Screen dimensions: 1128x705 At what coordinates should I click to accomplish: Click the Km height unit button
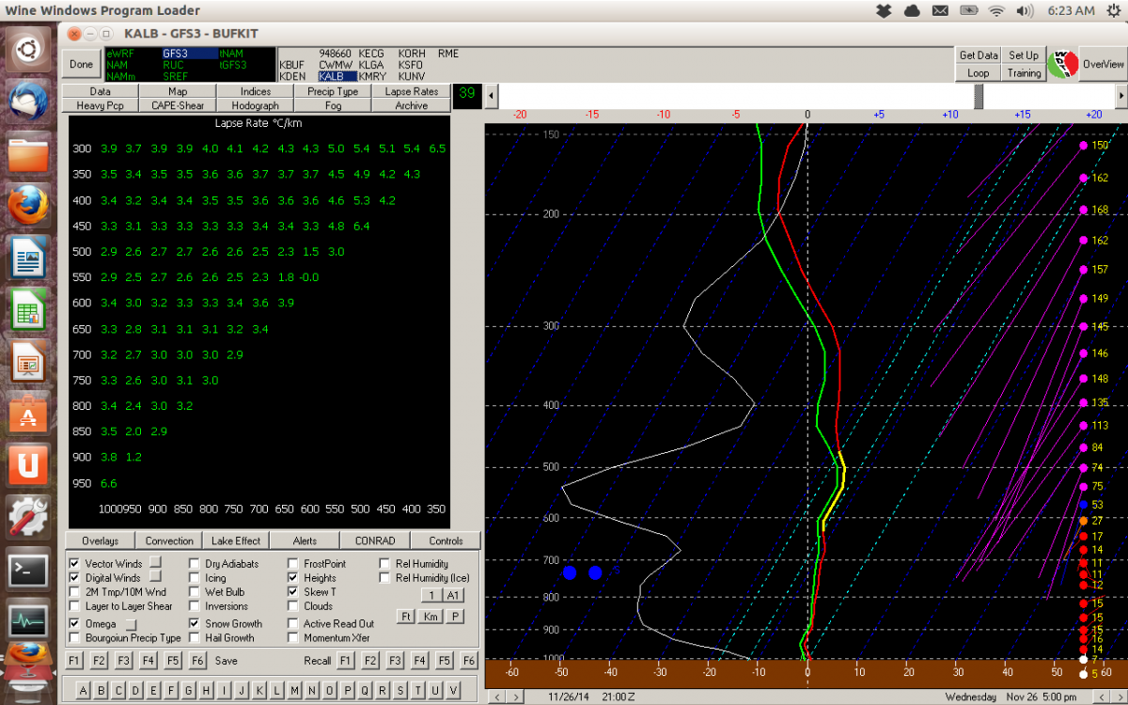[x=431, y=616]
